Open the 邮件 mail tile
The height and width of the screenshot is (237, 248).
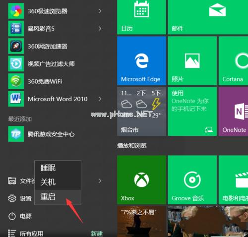[208, 17]
